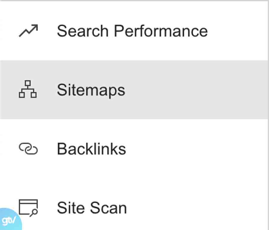The width and height of the screenshot is (269, 230).
Task: Navigate to the Backlinks menu entry
Action: coord(91,149)
